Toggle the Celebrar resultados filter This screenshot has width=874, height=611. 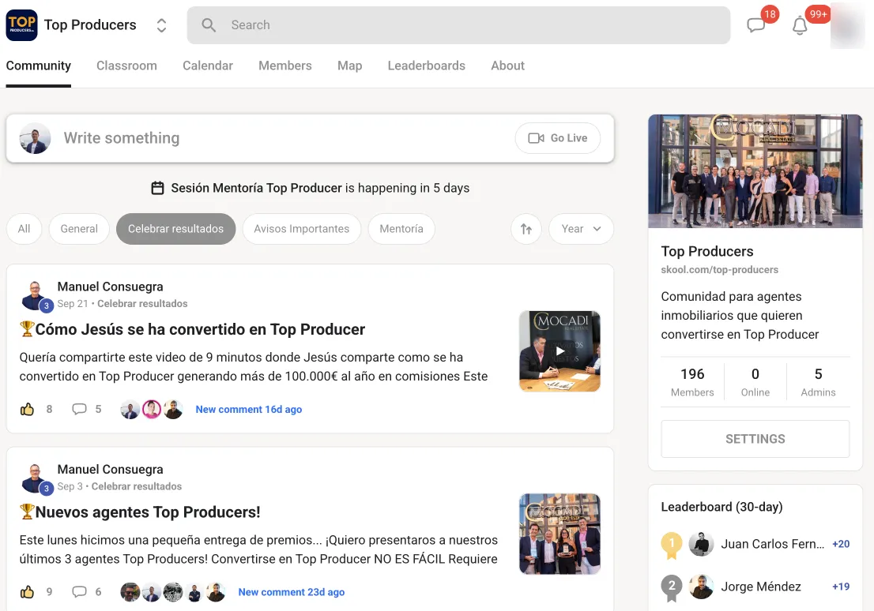tap(175, 229)
